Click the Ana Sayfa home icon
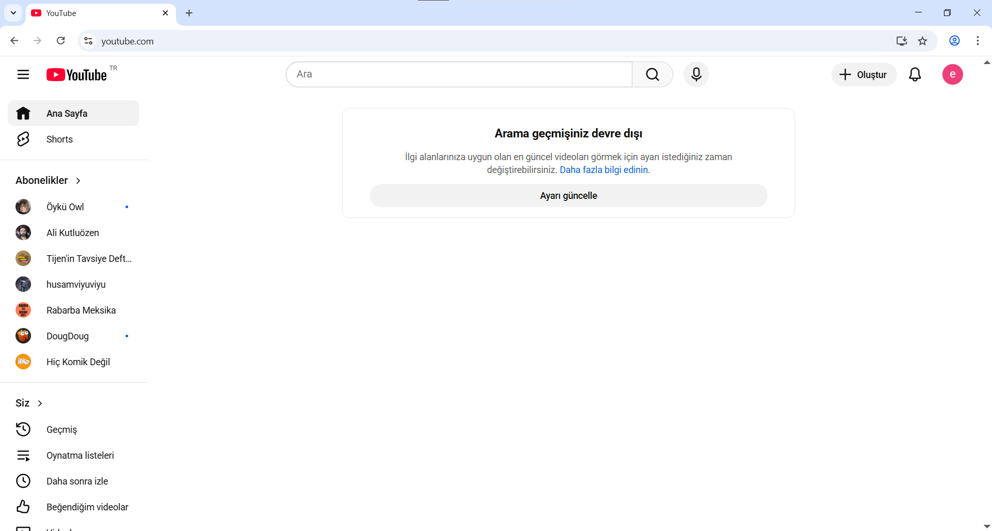The height and width of the screenshot is (531, 992). point(23,113)
